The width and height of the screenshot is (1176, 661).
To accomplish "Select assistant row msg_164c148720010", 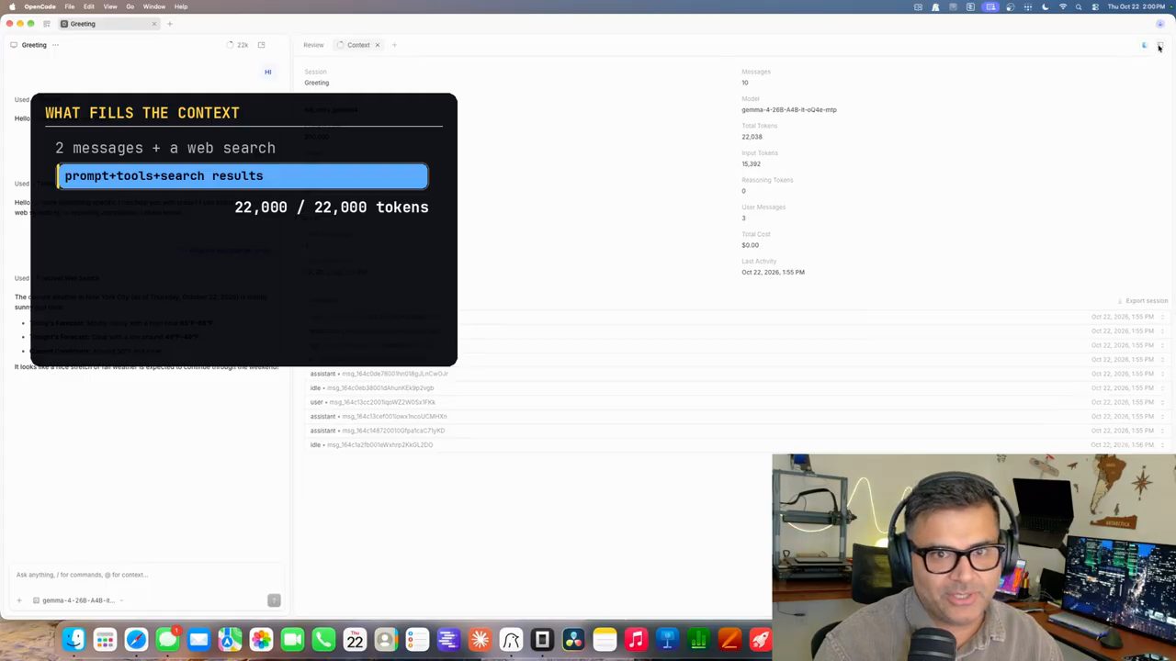I will (738, 431).
